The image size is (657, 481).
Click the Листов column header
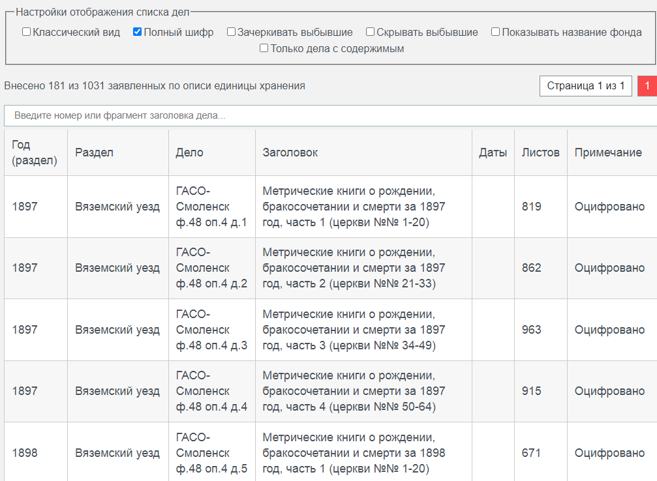point(540,153)
